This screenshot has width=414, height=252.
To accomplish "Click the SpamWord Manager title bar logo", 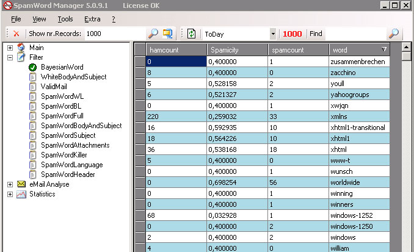I will click(8, 5).
